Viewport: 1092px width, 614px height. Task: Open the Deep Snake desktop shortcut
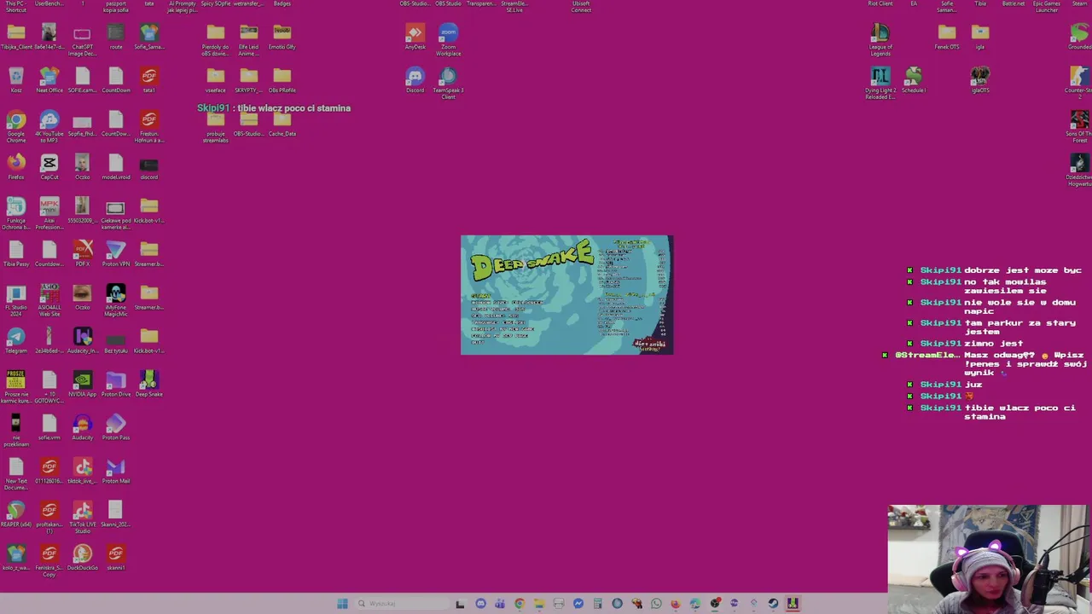pyautogui.click(x=149, y=384)
